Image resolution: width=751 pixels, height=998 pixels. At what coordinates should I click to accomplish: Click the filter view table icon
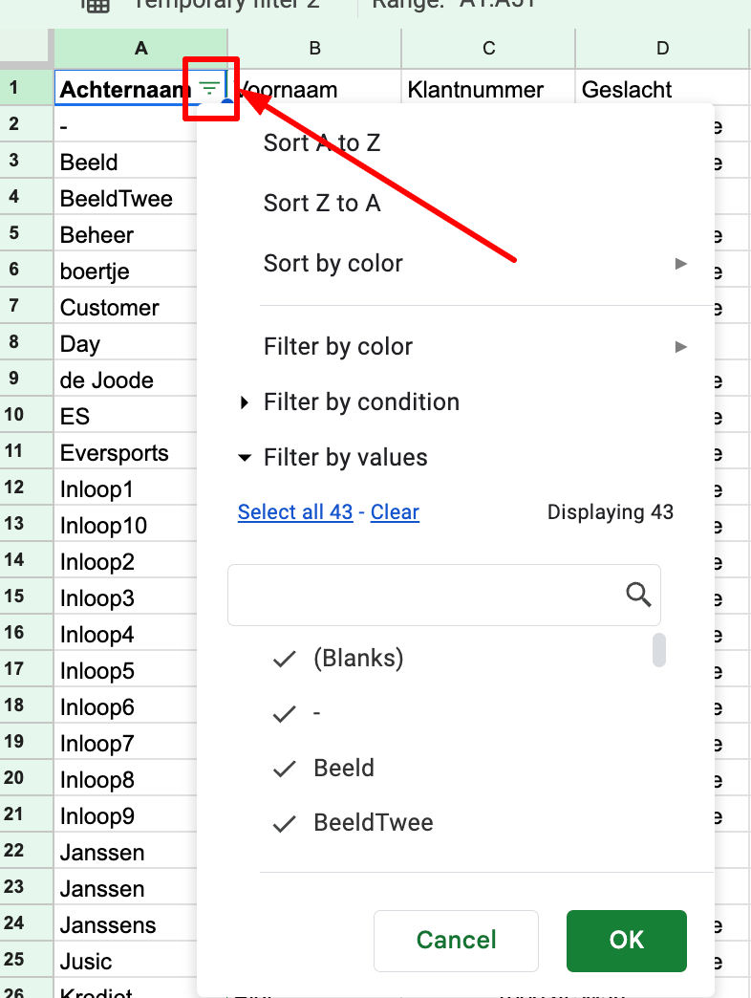tap(96, 6)
